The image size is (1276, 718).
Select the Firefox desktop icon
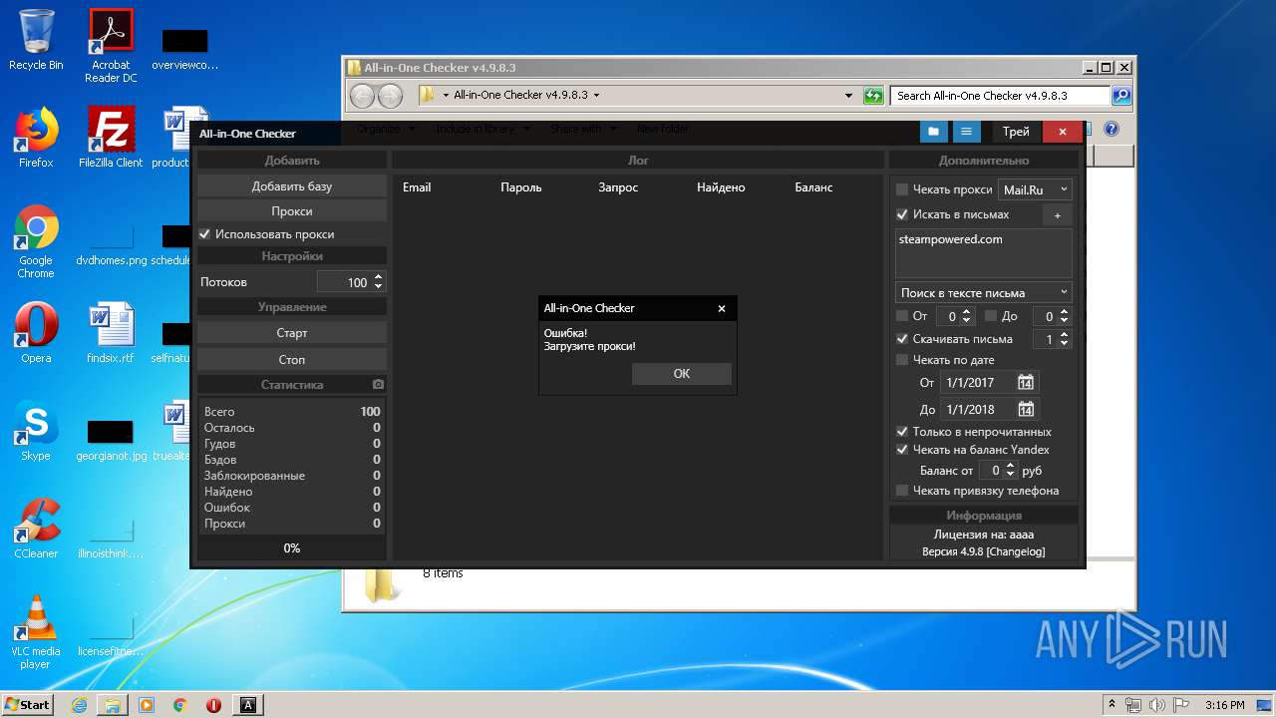tap(36, 138)
